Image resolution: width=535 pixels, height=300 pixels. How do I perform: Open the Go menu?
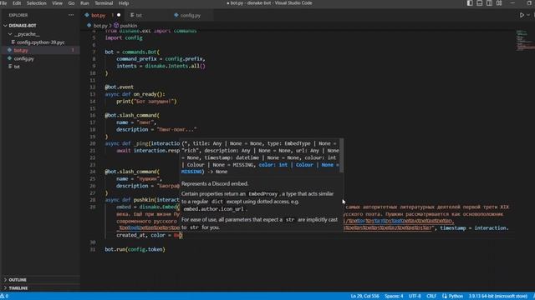point(71,3)
